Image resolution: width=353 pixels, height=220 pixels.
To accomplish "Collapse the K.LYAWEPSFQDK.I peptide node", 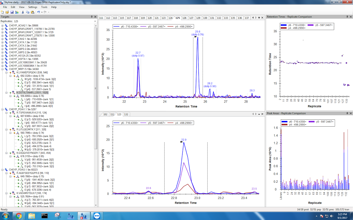I will [7, 72].
